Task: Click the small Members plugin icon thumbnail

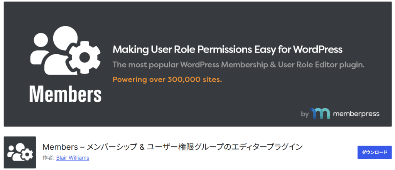Action: tap(20, 152)
